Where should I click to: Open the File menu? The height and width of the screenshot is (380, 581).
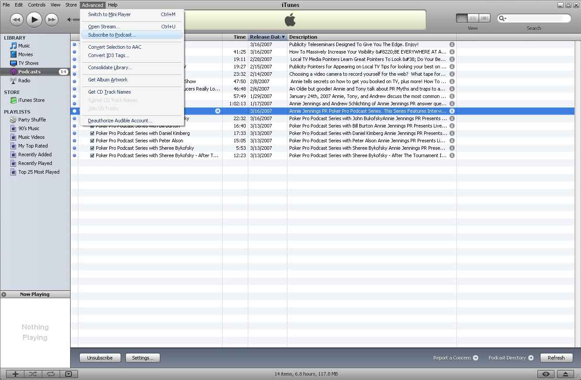click(6, 5)
